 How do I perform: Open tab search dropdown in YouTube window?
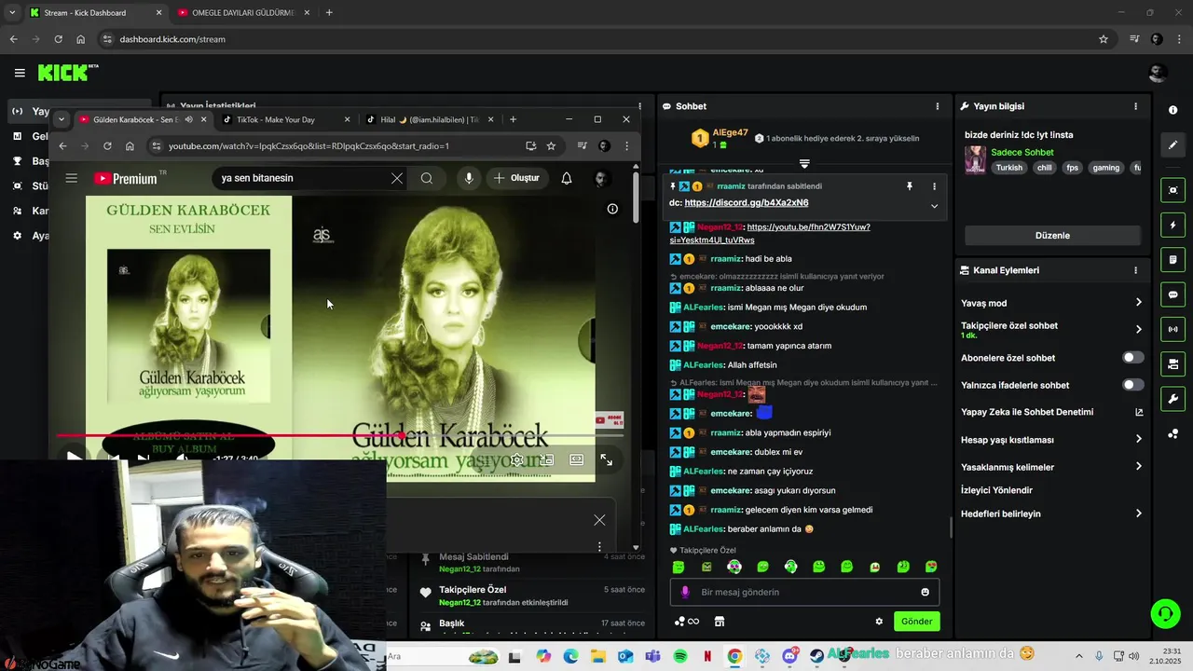coord(61,119)
